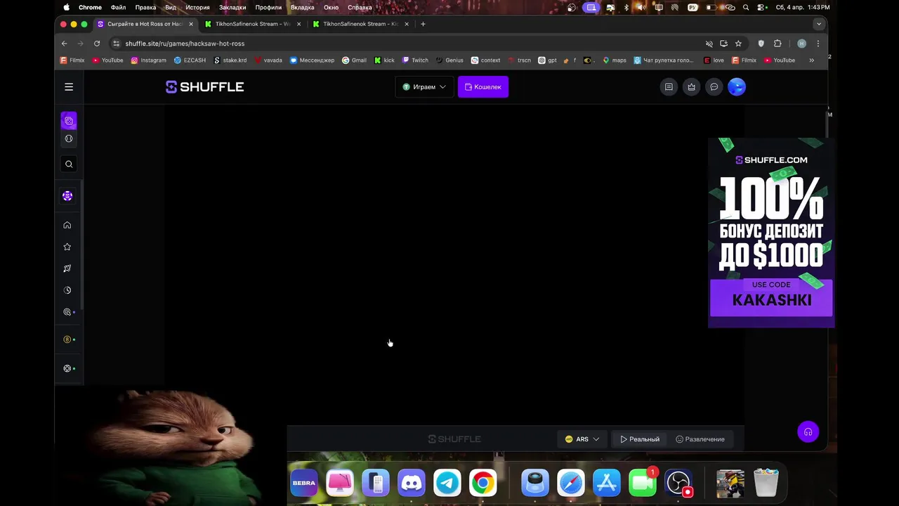
Task: Open the Вкладка menu
Action: [x=302, y=7]
